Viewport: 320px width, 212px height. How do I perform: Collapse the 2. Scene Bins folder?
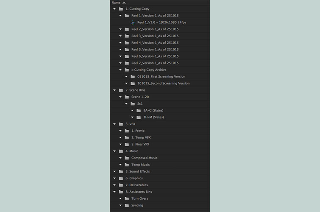[114, 90]
